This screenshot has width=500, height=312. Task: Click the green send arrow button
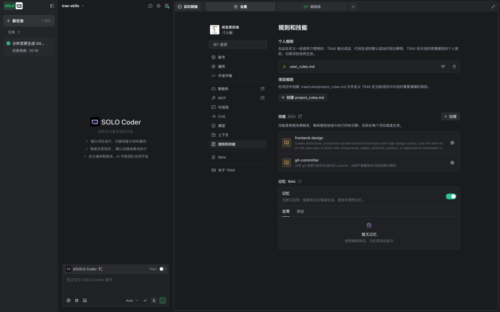162,300
